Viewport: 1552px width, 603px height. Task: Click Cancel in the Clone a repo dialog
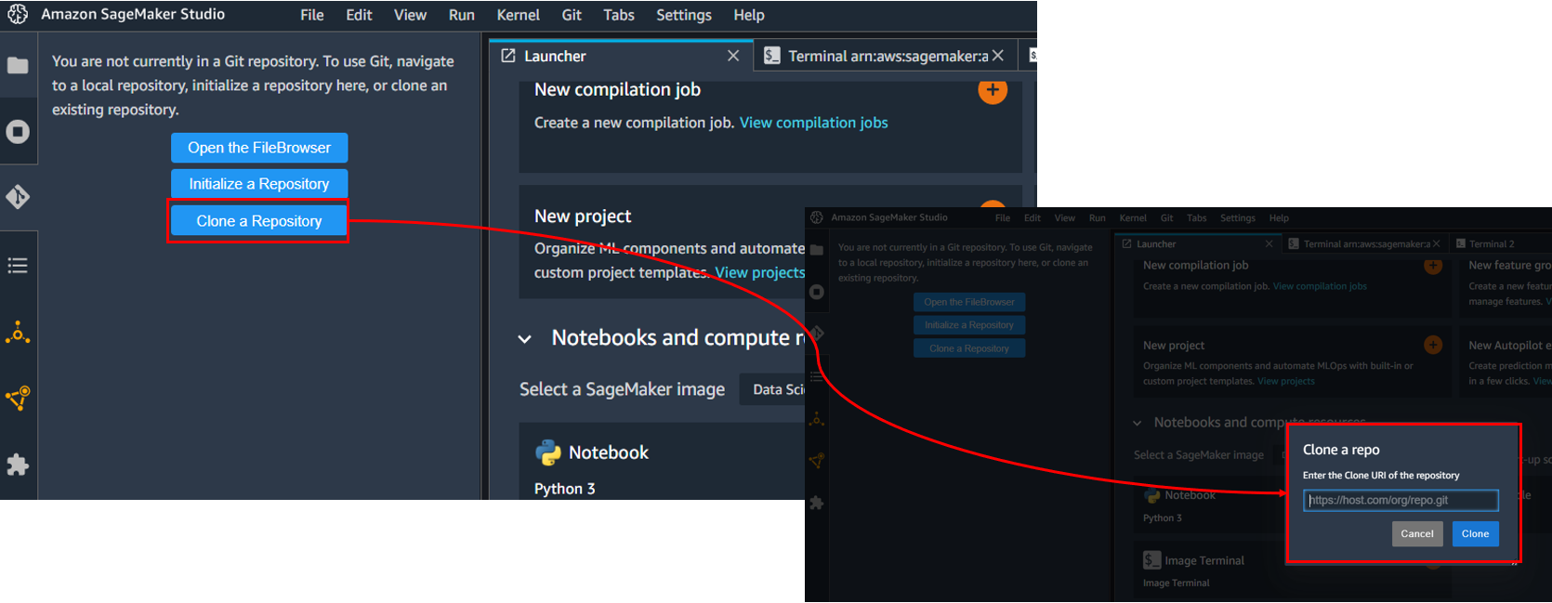point(1417,533)
